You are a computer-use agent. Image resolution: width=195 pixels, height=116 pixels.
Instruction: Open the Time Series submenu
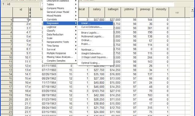pos(60,46)
